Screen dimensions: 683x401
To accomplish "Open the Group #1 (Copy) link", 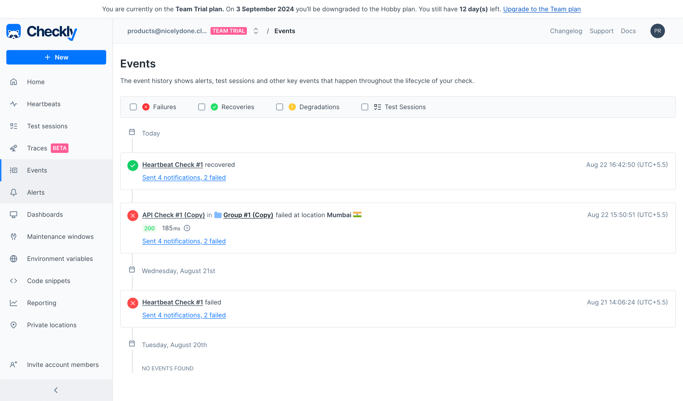I will pyautogui.click(x=248, y=215).
